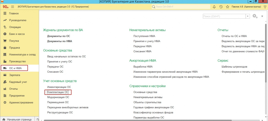
Task: Open Поступления НМА
Action: click(144, 36)
